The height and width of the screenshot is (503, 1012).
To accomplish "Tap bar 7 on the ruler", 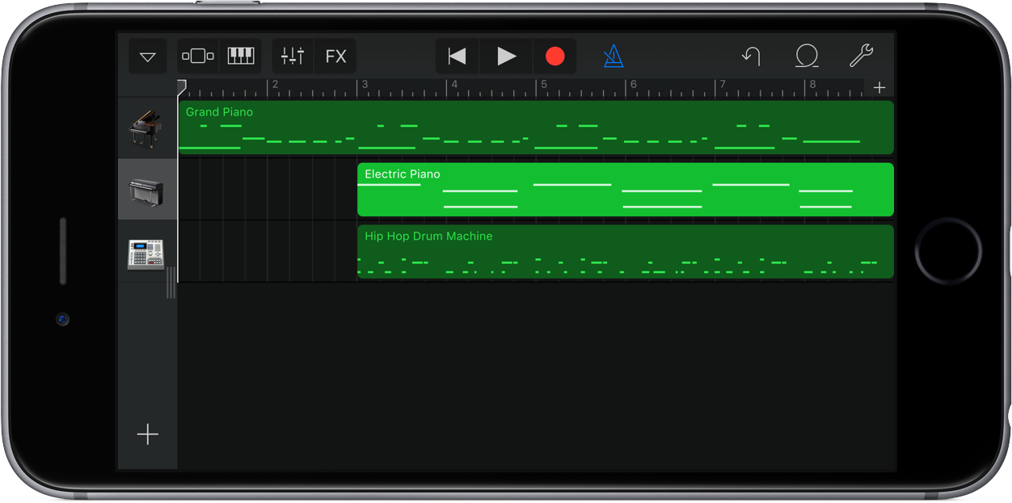I will tap(723, 85).
